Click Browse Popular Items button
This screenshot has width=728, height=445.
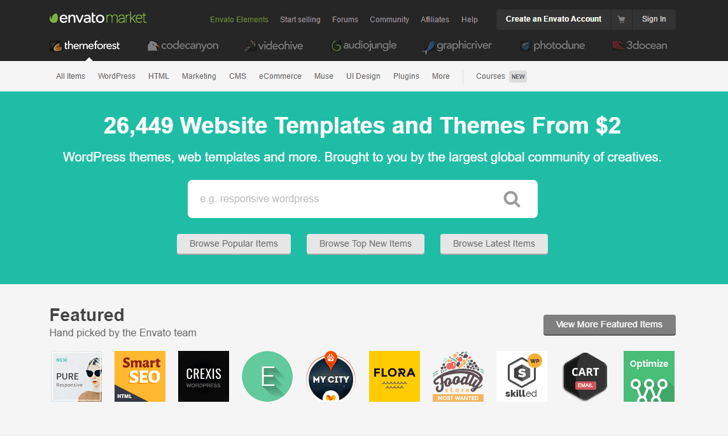pyautogui.click(x=234, y=244)
